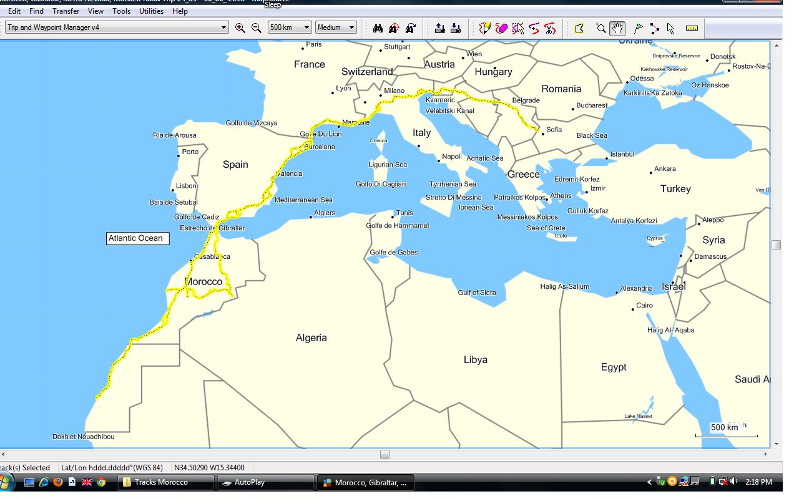The image size is (799, 499).
Task: Open the 500 km zoom scale dropdown
Action: point(290,27)
